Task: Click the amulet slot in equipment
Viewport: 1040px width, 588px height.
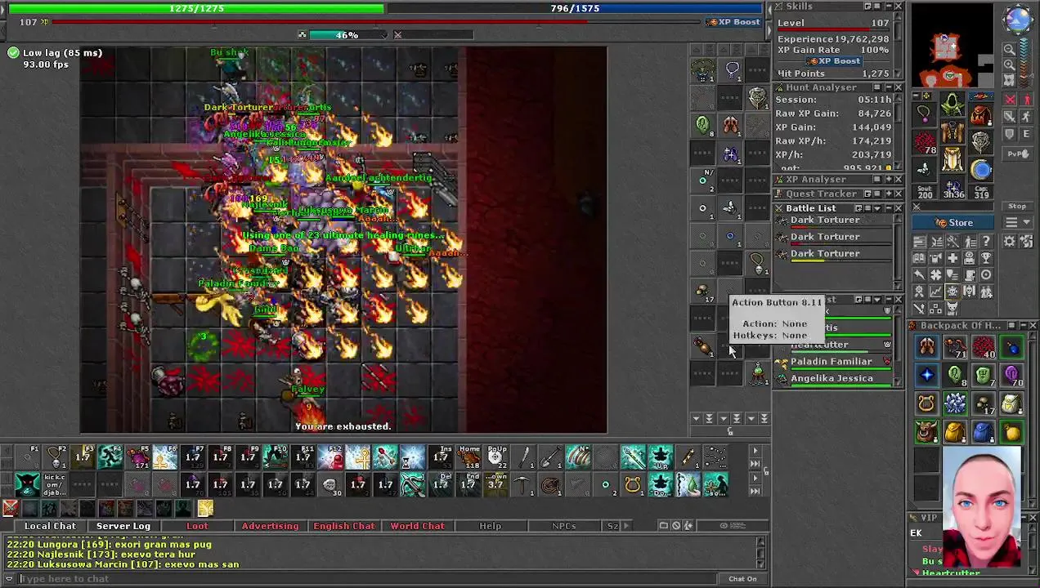Action: (x=925, y=114)
